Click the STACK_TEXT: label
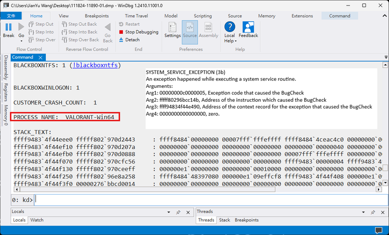This screenshot has height=235, width=389. pyautogui.click(x=32, y=132)
